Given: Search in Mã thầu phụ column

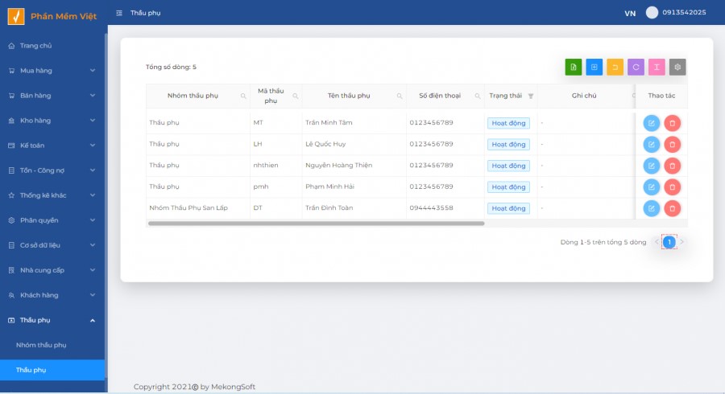Looking at the screenshot, I should (x=296, y=96).
